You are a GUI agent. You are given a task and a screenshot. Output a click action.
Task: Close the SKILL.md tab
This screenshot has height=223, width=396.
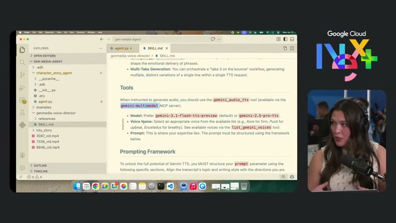coord(166,48)
